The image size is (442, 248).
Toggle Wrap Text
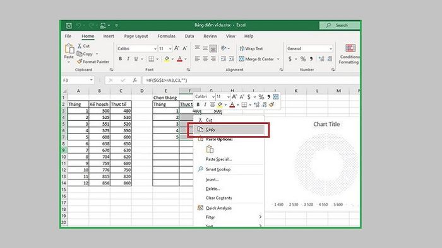[251, 48]
